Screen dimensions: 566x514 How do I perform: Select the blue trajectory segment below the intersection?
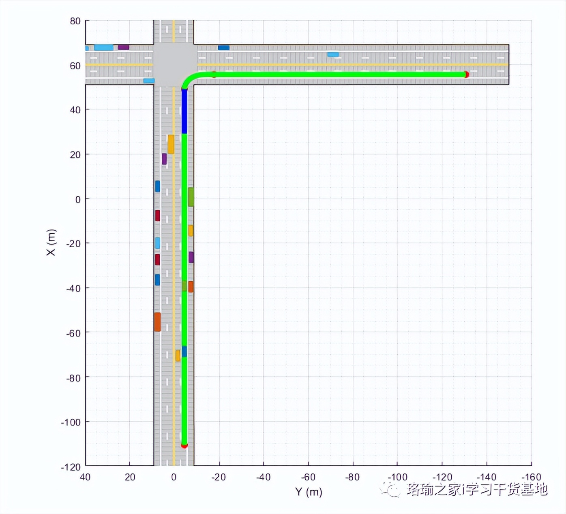point(184,111)
